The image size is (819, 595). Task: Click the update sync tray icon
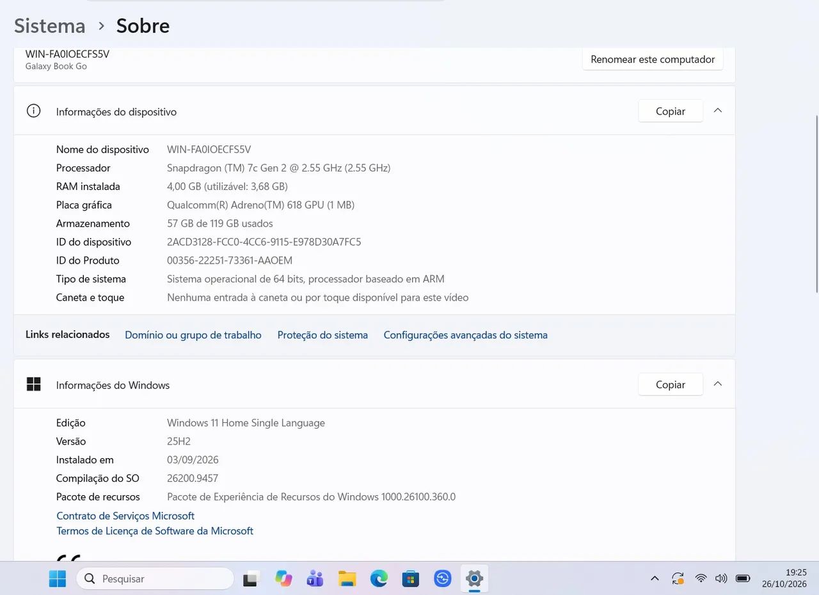pyautogui.click(x=678, y=578)
